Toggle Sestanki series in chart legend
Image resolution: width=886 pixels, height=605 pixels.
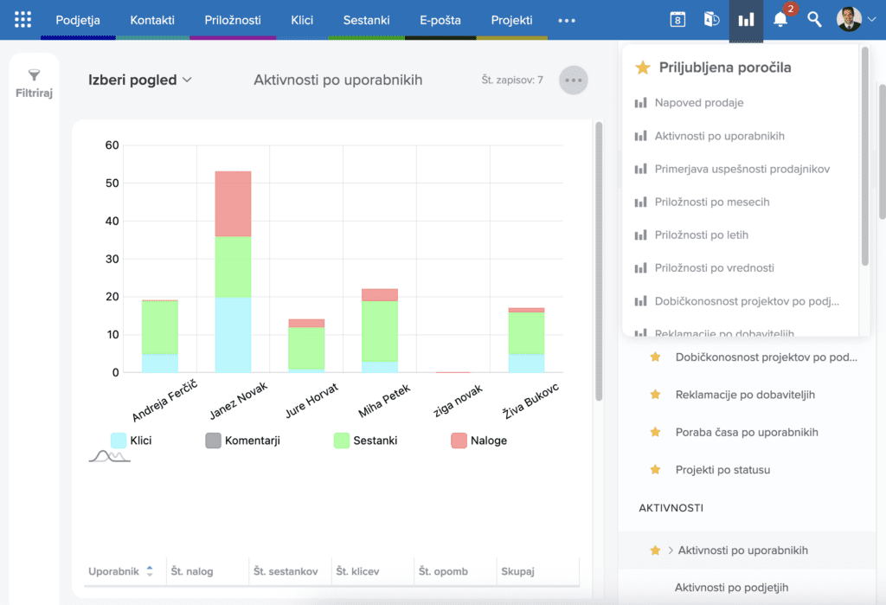click(x=342, y=441)
